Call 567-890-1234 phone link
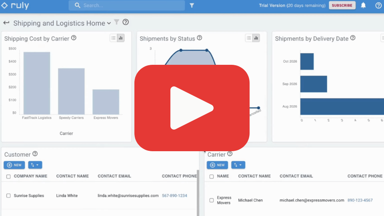The width and height of the screenshot is (384, 216). click(174, 196)
